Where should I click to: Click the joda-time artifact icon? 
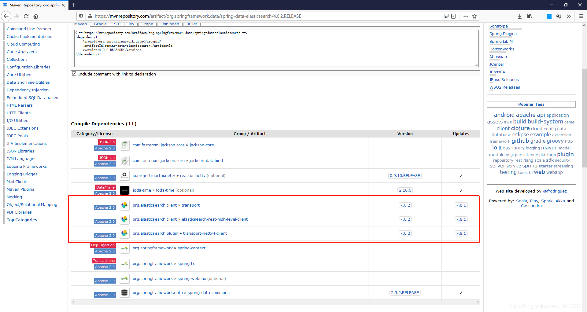point(124,190)
